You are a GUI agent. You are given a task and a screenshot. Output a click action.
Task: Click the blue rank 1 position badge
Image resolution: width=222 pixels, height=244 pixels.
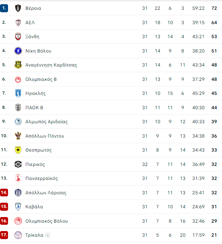4,8
